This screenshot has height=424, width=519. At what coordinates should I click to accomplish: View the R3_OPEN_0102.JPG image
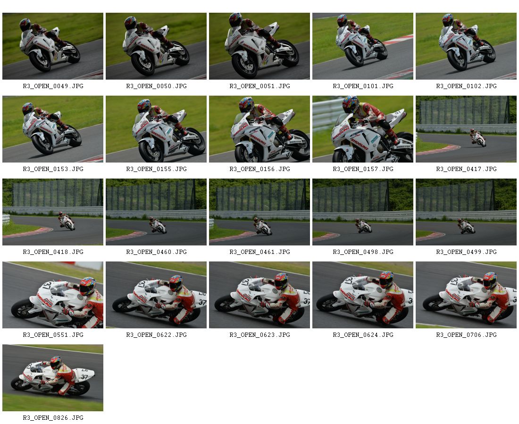pyautogui.click(x=466, y=46)
